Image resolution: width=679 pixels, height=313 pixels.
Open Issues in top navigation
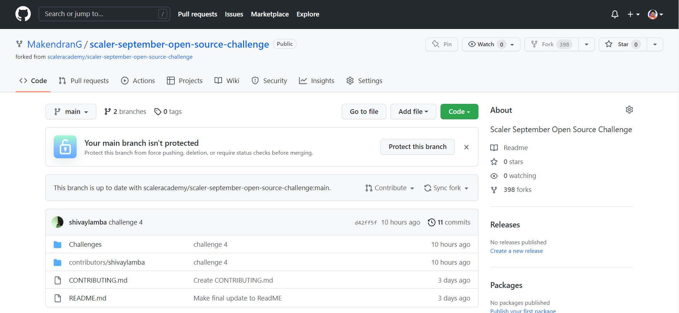(x=234, y=14)
